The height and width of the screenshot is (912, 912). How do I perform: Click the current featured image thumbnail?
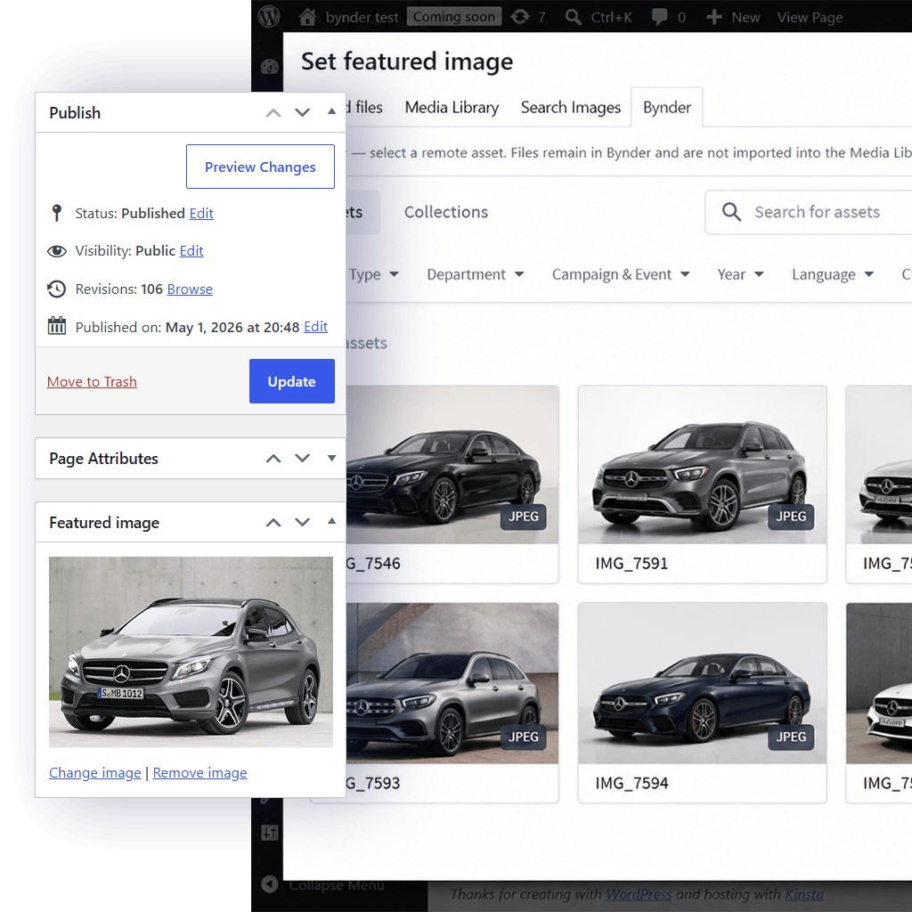point(191,652)
